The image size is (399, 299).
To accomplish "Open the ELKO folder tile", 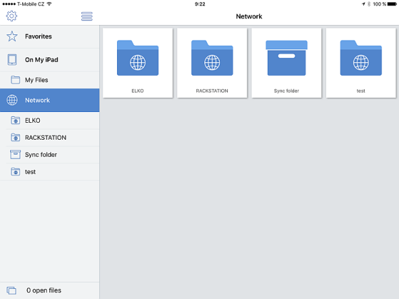I will 138,63.
